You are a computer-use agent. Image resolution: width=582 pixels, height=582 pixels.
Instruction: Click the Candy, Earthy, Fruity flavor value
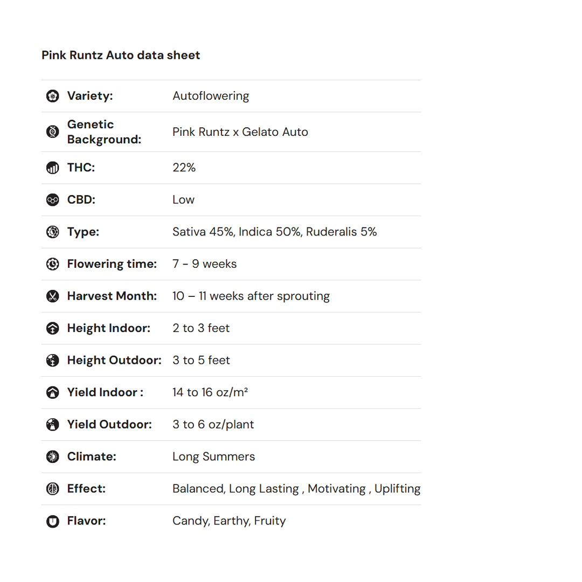pos(228,521)
